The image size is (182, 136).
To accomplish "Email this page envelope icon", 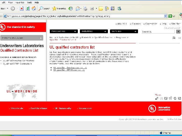I will tap(179, 38).
